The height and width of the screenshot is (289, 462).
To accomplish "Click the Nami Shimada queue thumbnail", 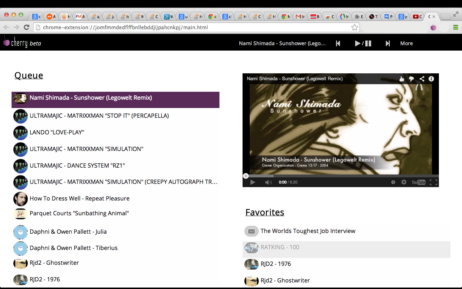I will tap(21, 98).
